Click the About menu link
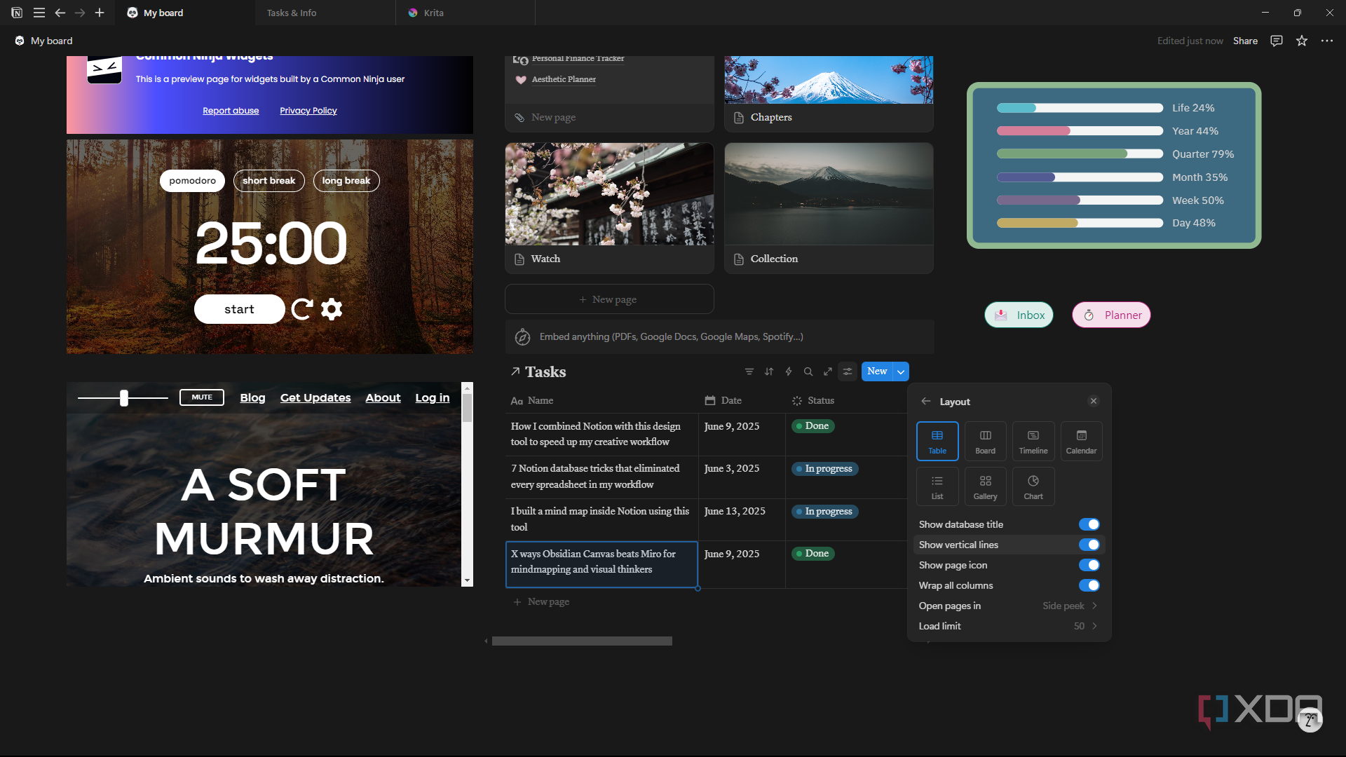This screenshot has height=757, width=1346. [x=383, y=397]
